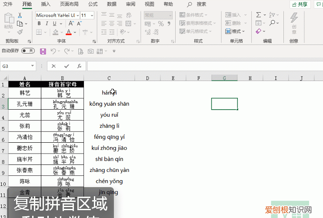Apply red font color A

pyautogui.click(x=69, y=32)
